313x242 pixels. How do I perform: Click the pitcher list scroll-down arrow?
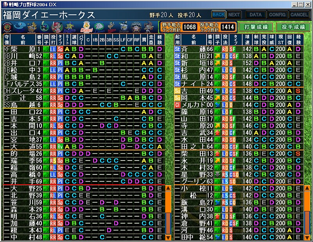tap(307, 237)
